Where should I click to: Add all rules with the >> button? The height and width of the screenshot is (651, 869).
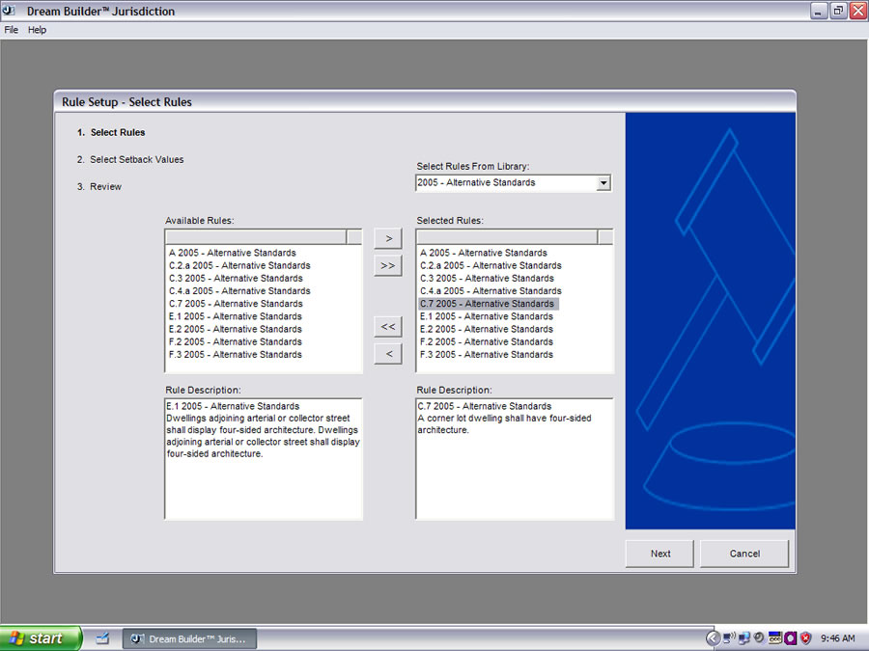pyautogui.click(x=388, y=266)
